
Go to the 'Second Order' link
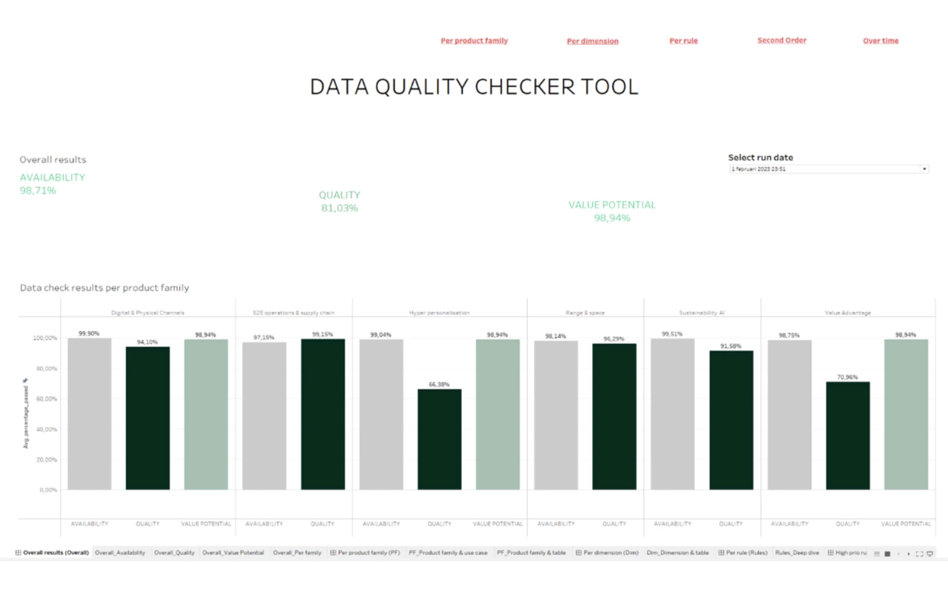point(782,40)
